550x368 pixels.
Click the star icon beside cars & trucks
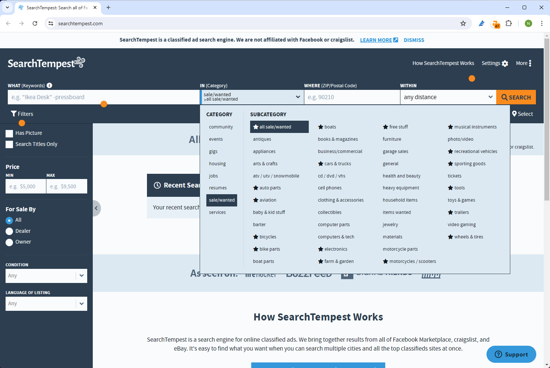tap(320, 163)
